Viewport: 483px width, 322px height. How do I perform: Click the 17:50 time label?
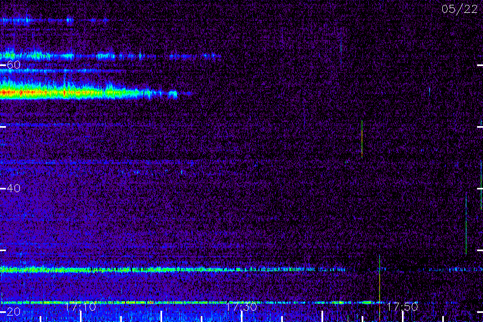[x=402, y=307]
